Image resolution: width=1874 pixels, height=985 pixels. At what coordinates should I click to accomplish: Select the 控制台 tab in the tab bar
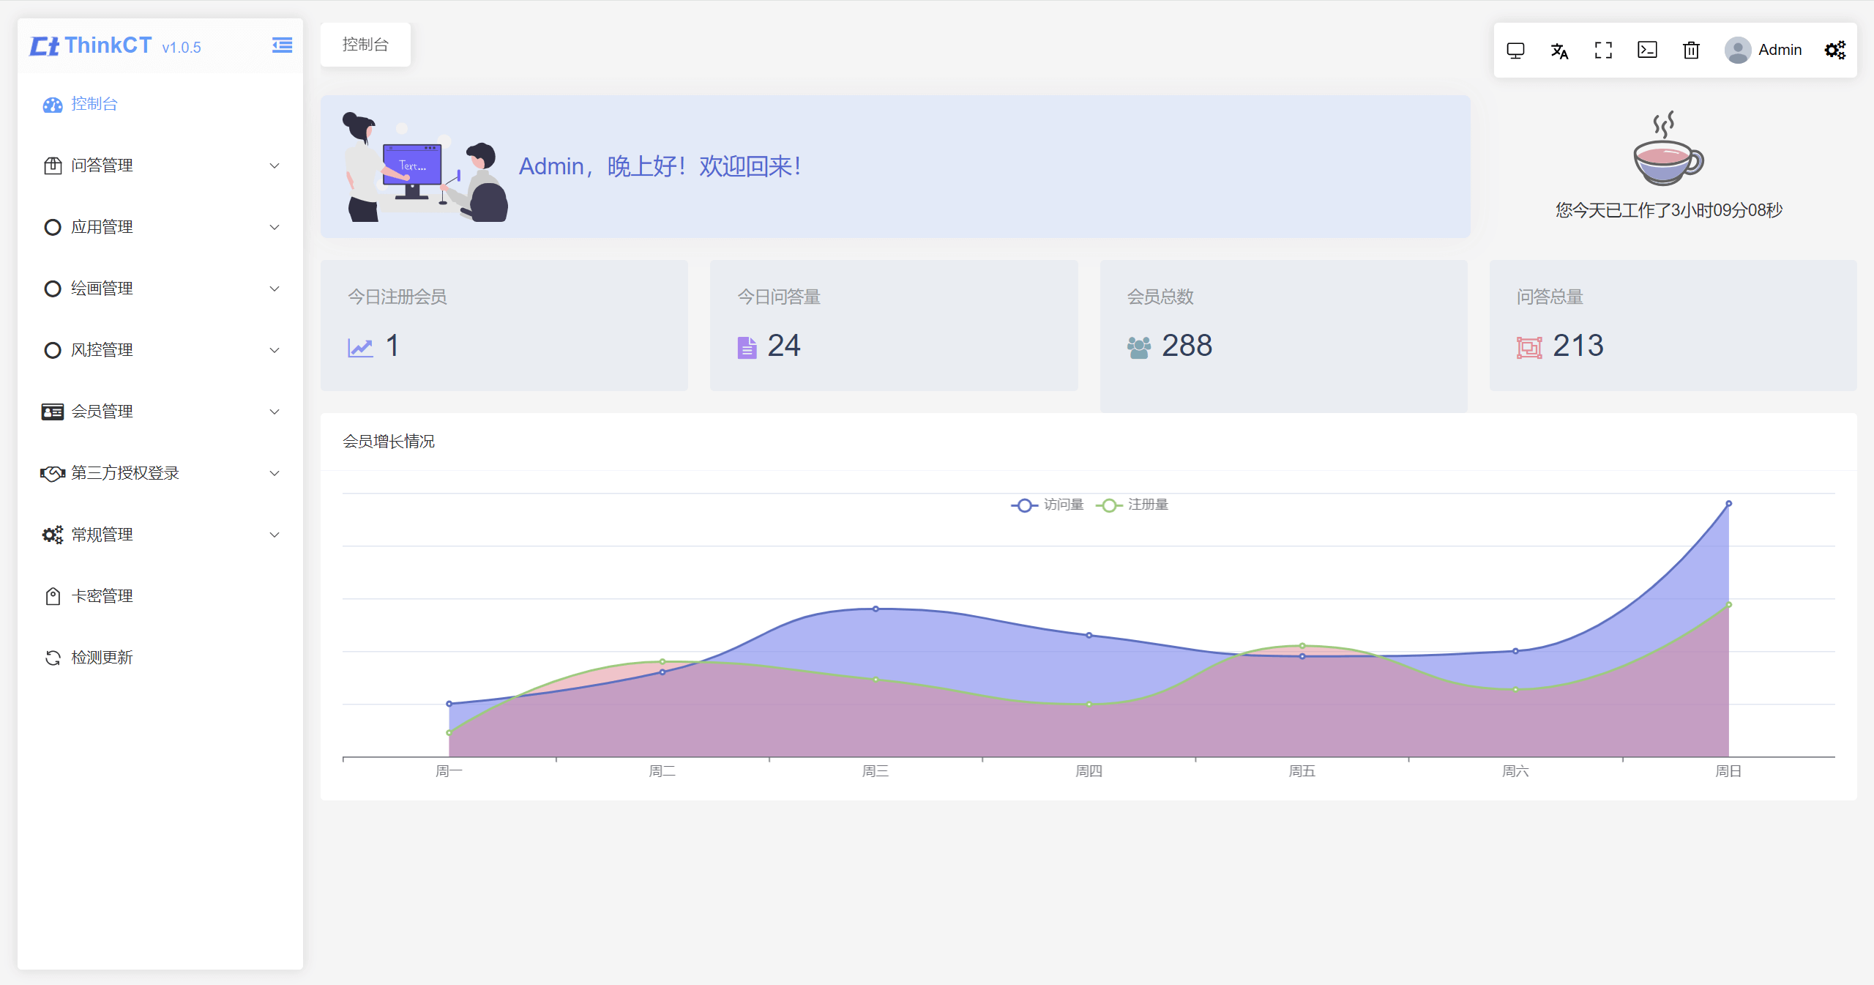(x=365, y=45)
